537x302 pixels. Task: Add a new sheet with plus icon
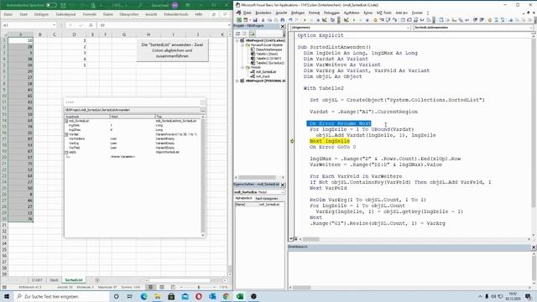(97, 279)
